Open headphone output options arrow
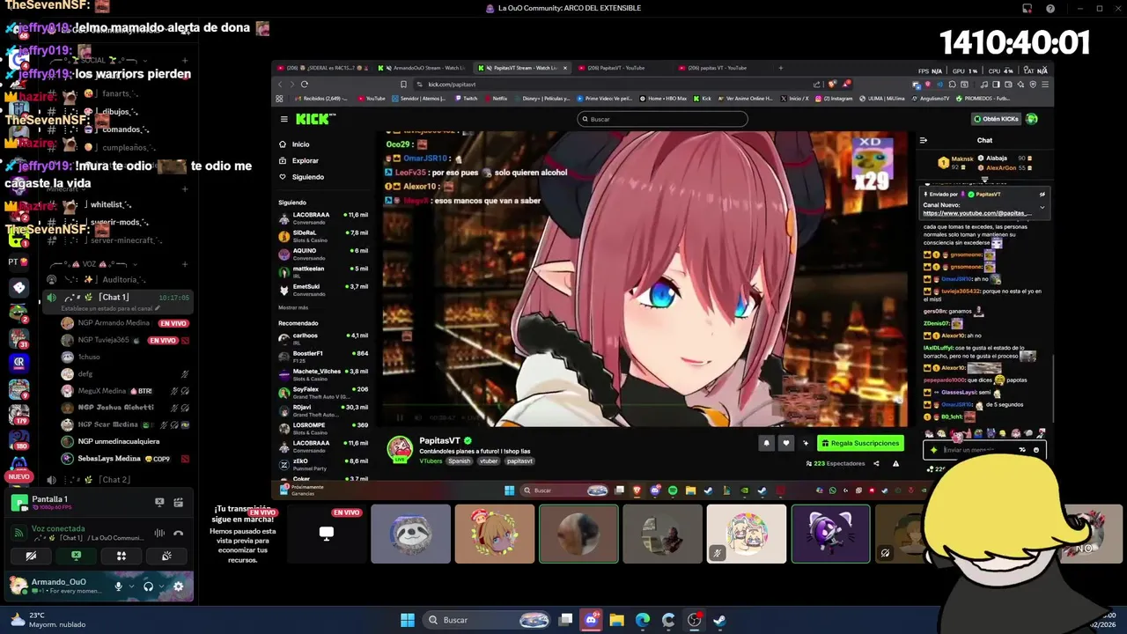The width and height of the screenshot is (1127, 634). (161, 586)
